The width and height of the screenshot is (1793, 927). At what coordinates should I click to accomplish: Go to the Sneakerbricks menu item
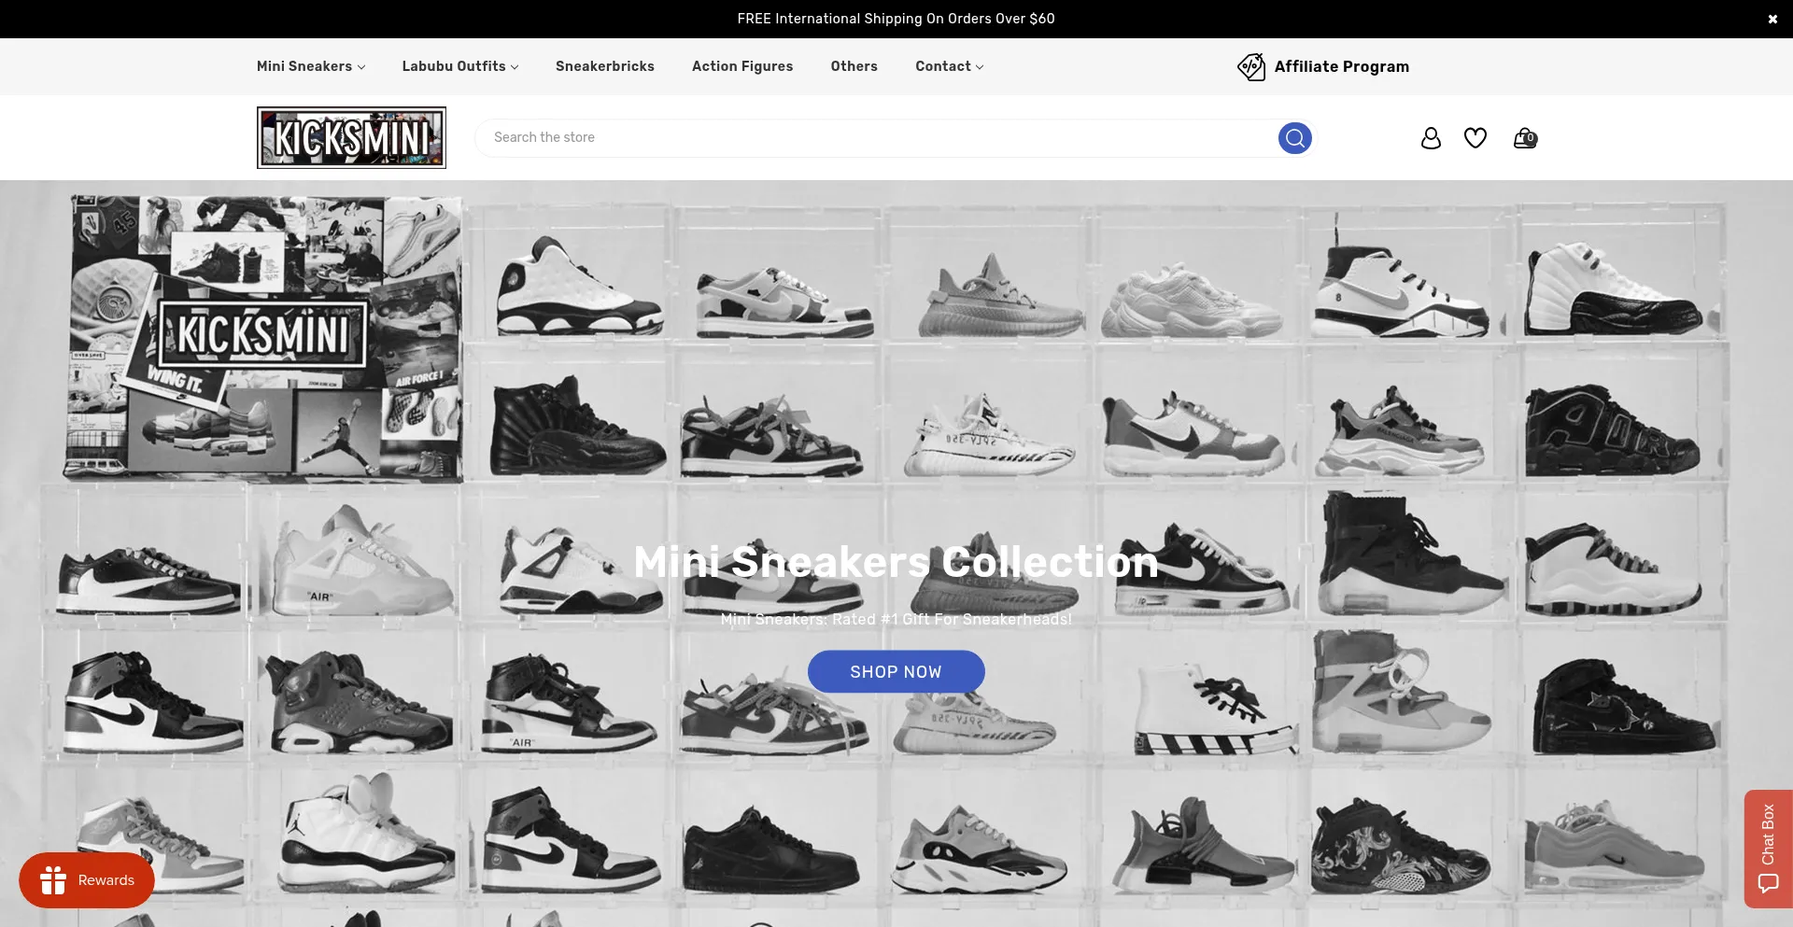(x=604, y=66)
